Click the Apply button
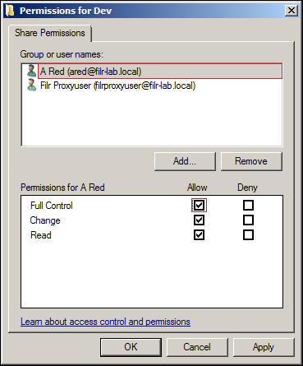 (264, 347)
